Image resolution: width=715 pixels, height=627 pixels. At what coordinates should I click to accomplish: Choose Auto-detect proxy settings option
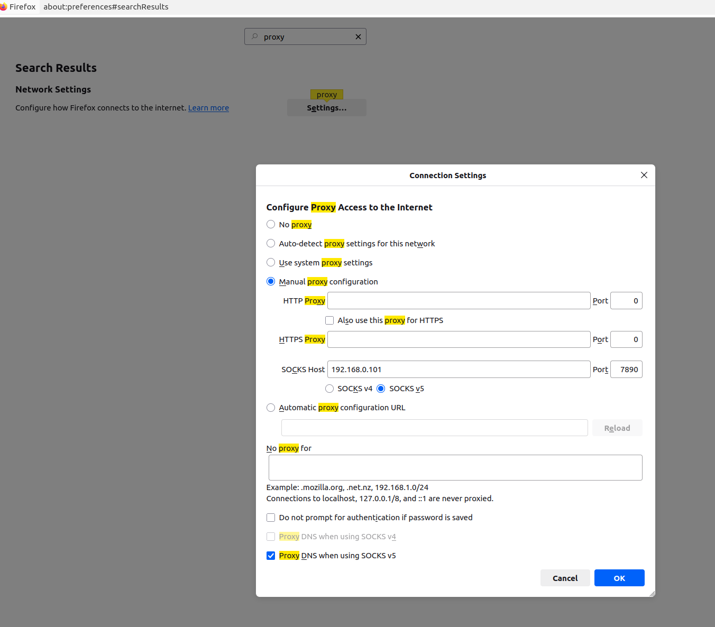(x=271, y=243)
